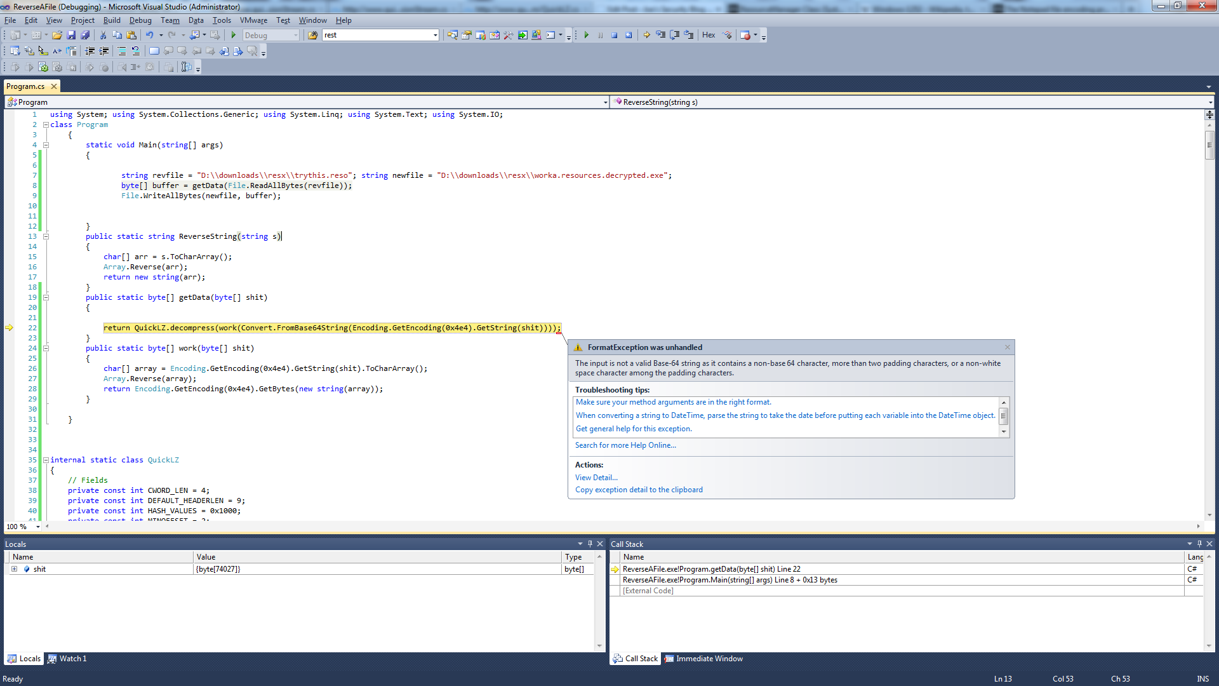
Task: Click the Copy toolbar icon
Action: tap(117, 35)
